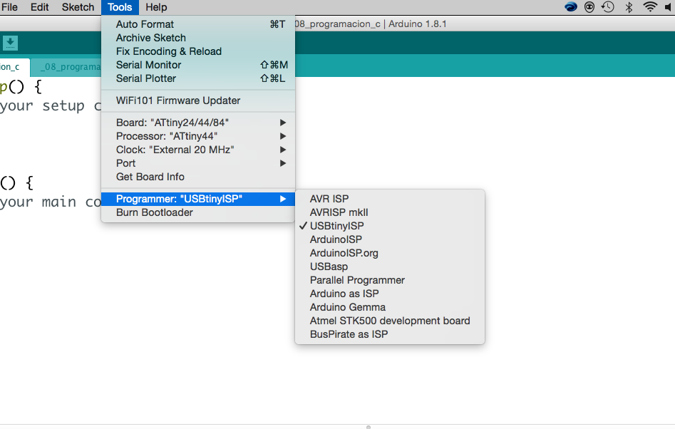Select Atmel STK500 development board
The height and width of the screenshot is (429, 675).
[x=390, y=321]
